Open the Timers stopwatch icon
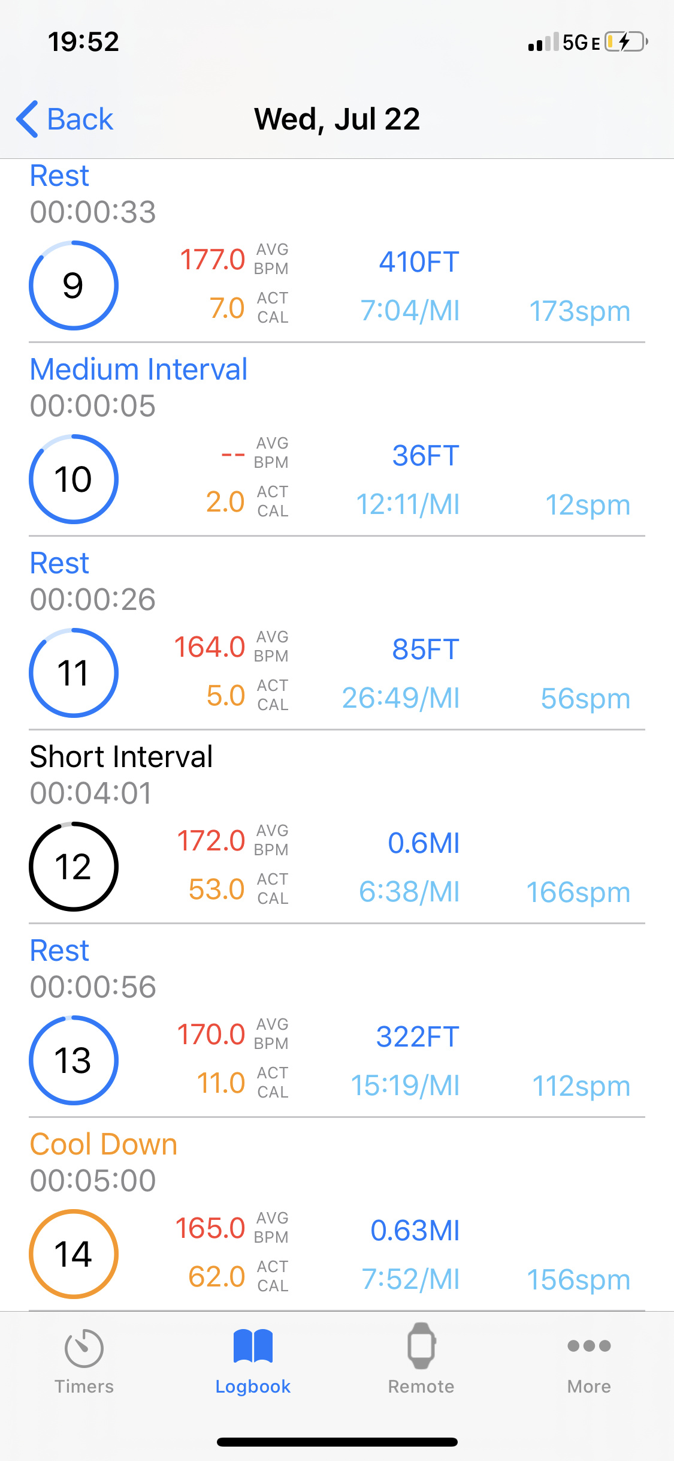This screenshot has height=1461, width=674. click(84, 1348)
